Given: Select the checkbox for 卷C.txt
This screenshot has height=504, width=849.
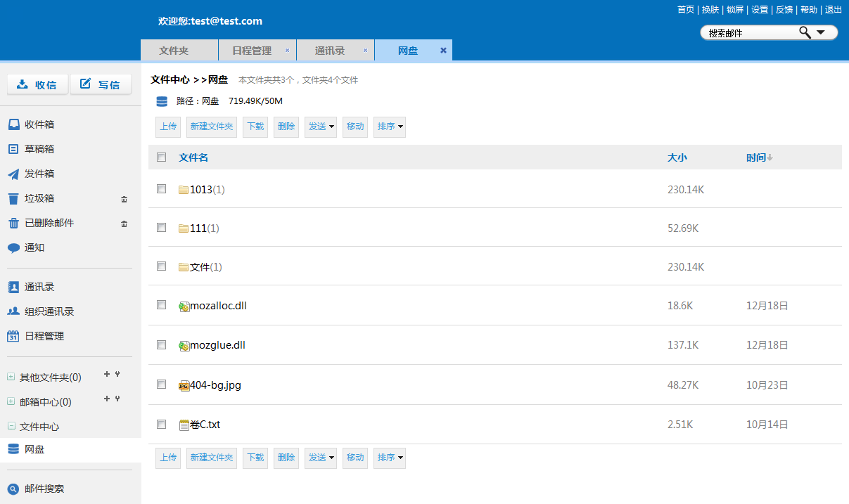Looking at the screenshot, I should (x=162, y=425).
